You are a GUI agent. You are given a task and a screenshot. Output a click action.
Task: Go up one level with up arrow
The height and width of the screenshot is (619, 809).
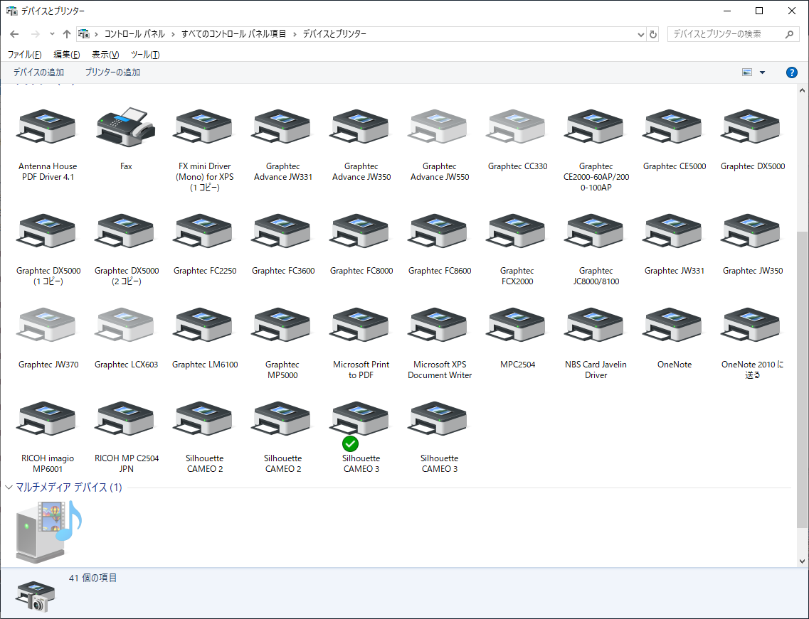(x=67, y=34)
